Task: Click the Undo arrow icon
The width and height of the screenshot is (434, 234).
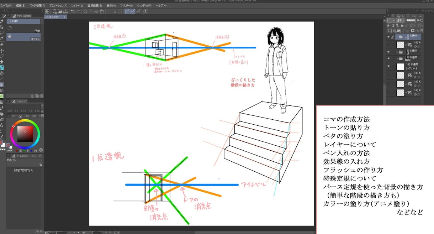Action: coord(73,11)
